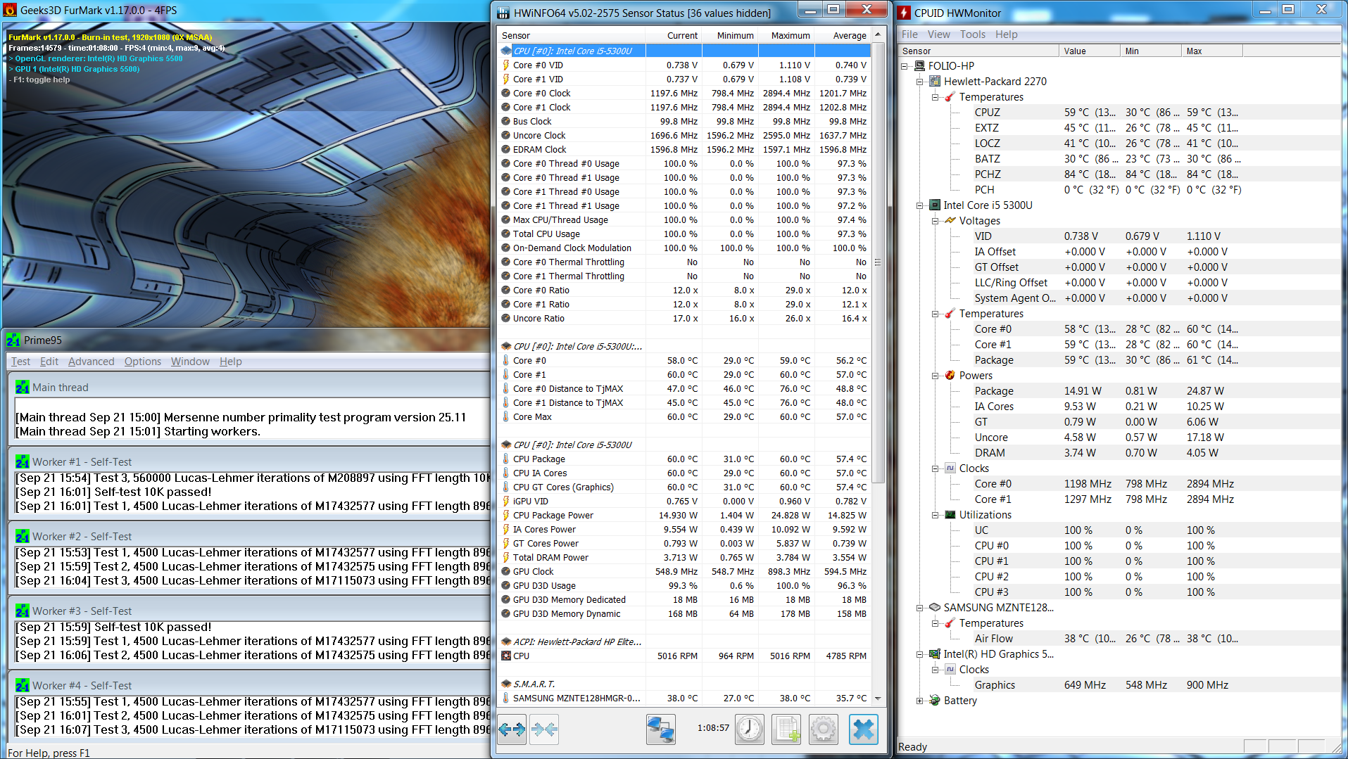Open the Edit menu in Prime95
Image resolution: width=1348 pixels, height=759 pixels.
[49, 362]
